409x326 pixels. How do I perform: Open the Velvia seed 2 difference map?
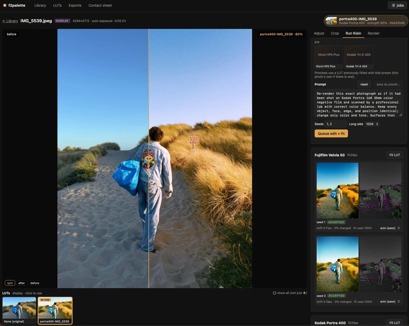(381, 264)
